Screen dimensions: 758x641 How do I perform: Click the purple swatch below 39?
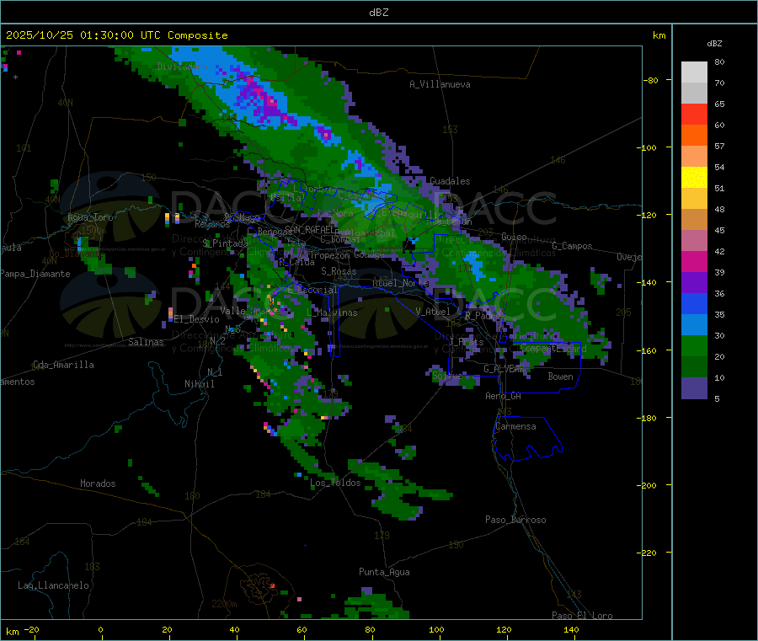(x=694, y=283)
